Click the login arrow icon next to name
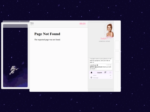This screenshot has height=112, width=150. point(110,75)
